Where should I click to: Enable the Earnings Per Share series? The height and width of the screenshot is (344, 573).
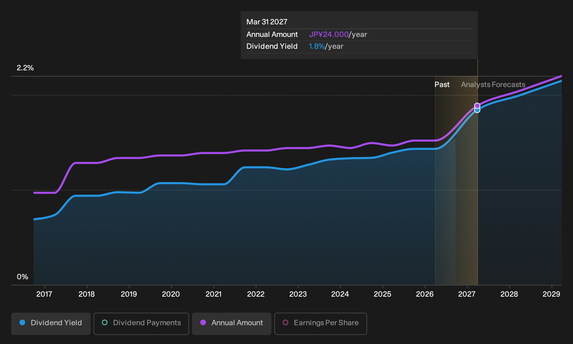tap(321, 323)
